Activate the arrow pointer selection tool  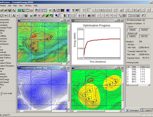pyautogui.click(x=61, y=16)
